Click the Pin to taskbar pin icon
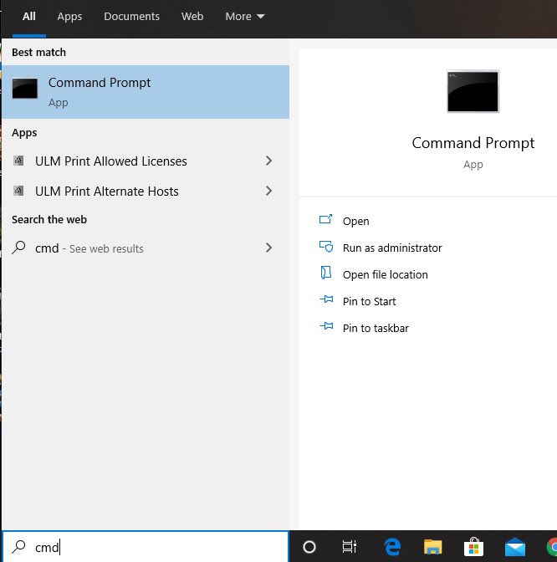The height and width of the screenshot is (562, 557). (x=326, y=326)
